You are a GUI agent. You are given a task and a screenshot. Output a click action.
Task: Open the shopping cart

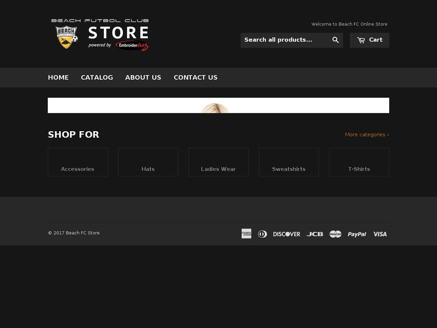pos(369,40)
